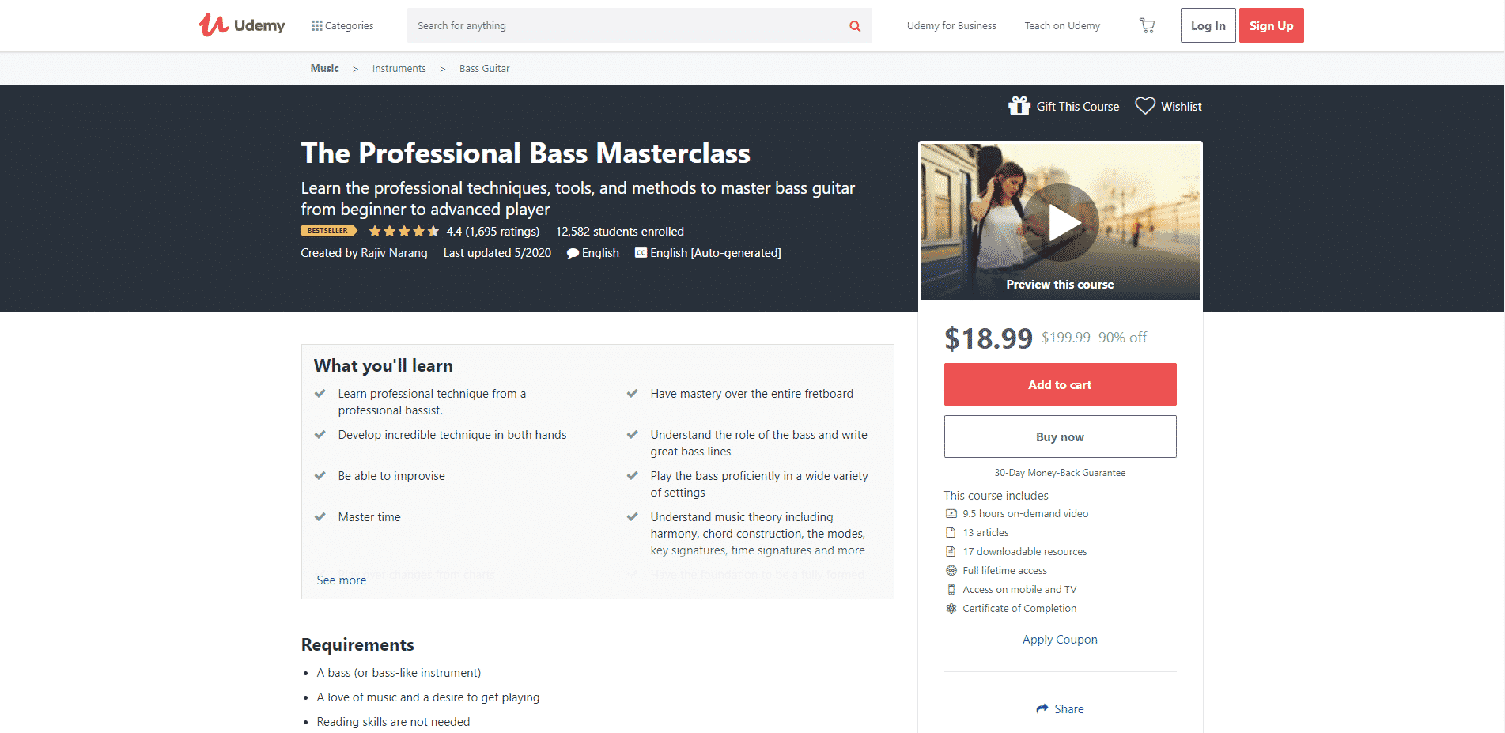Click 9.5 hours on-demand video text

click(x=1025, y=514)
